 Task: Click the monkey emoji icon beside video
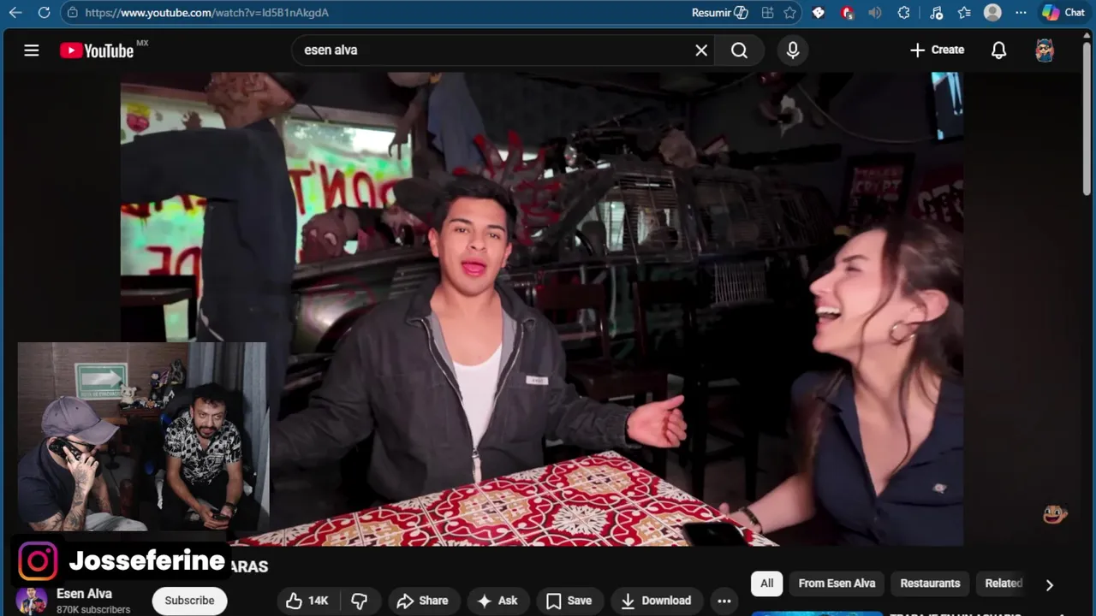[1055, 515]
